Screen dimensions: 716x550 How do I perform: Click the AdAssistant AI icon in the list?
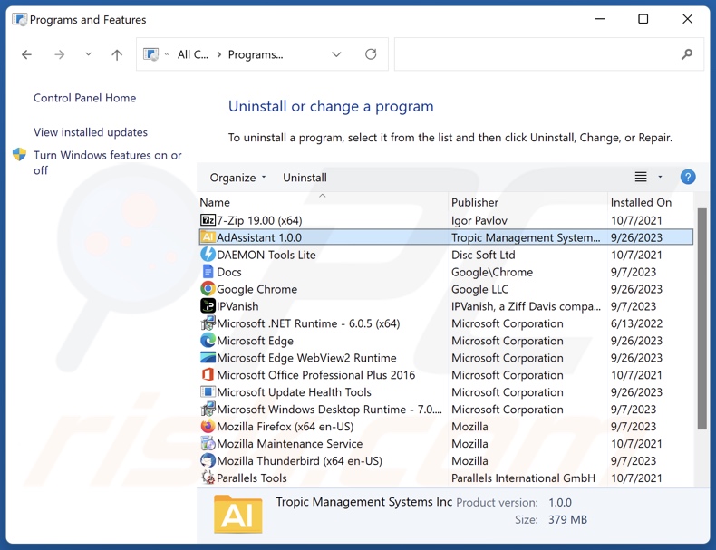click(x=208, y=237)
